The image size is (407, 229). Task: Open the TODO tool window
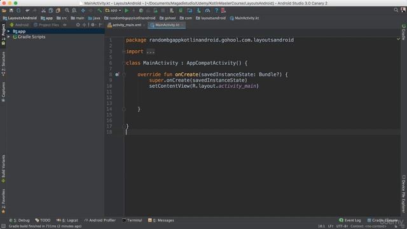[x=43, y=221]
